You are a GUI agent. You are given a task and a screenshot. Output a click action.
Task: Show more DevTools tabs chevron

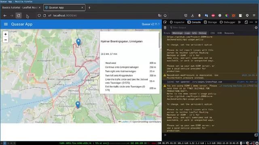239,22
